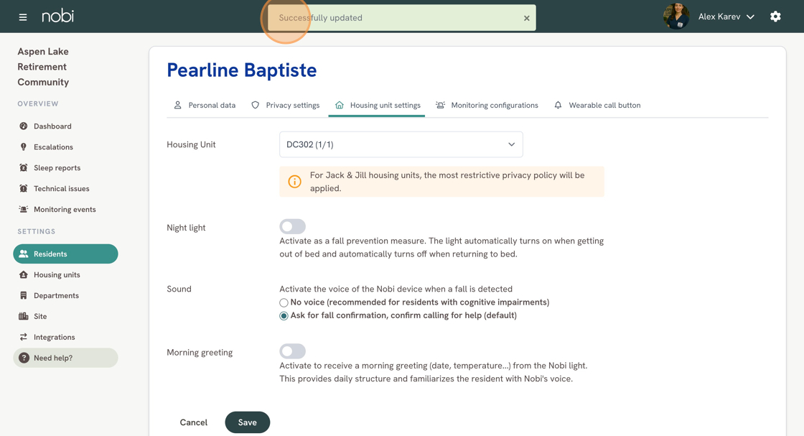Viewport: 804px width, 436px height.
Task: Switch to Privacy settings tab
Action: (x=285, y=105)
